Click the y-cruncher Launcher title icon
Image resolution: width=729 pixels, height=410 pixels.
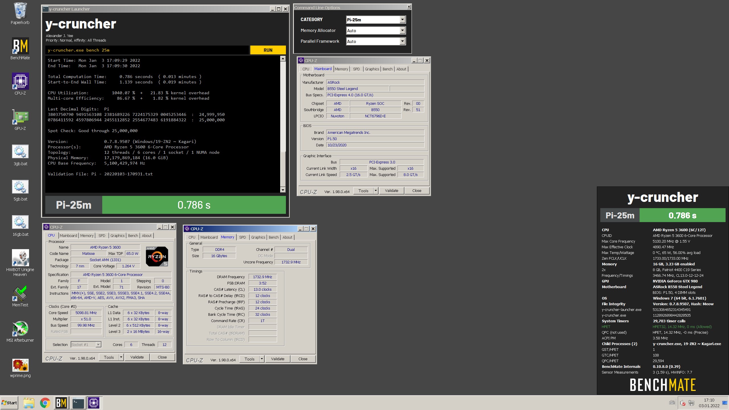tap(45, 9)
